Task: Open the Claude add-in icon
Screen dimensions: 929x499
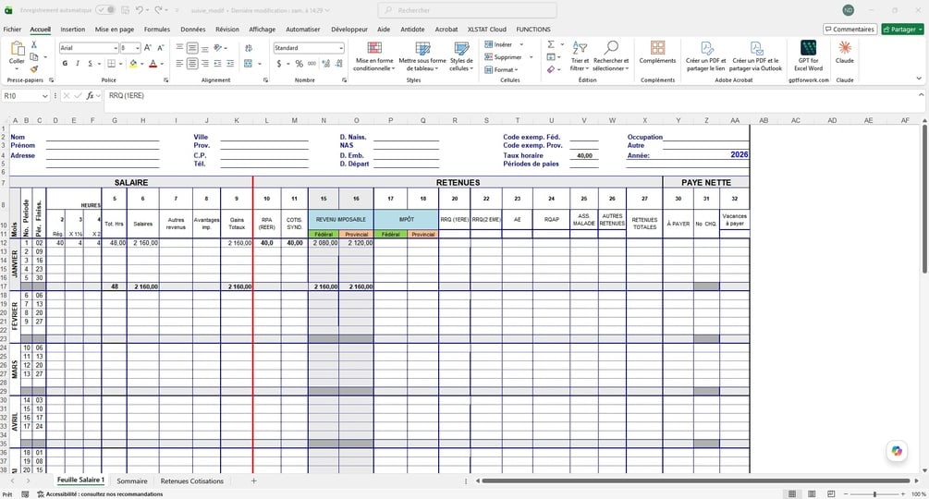Action: [844, 48]
